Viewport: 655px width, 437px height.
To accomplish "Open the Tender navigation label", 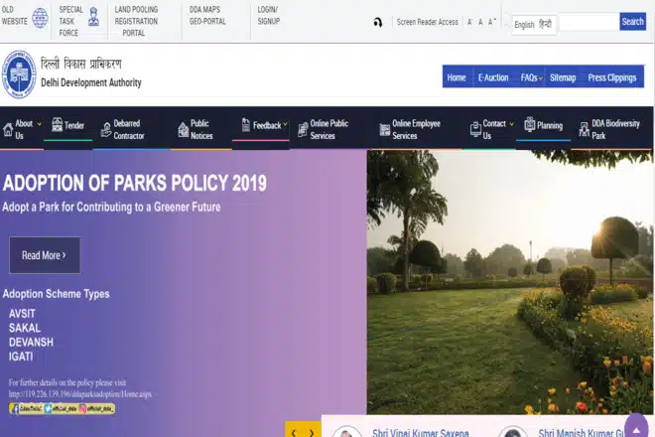I will tap(74, 125).
